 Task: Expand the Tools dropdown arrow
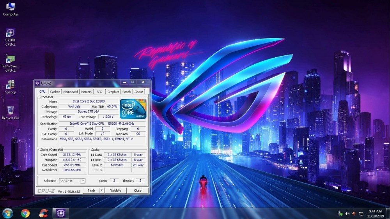(x=102, y=191)
